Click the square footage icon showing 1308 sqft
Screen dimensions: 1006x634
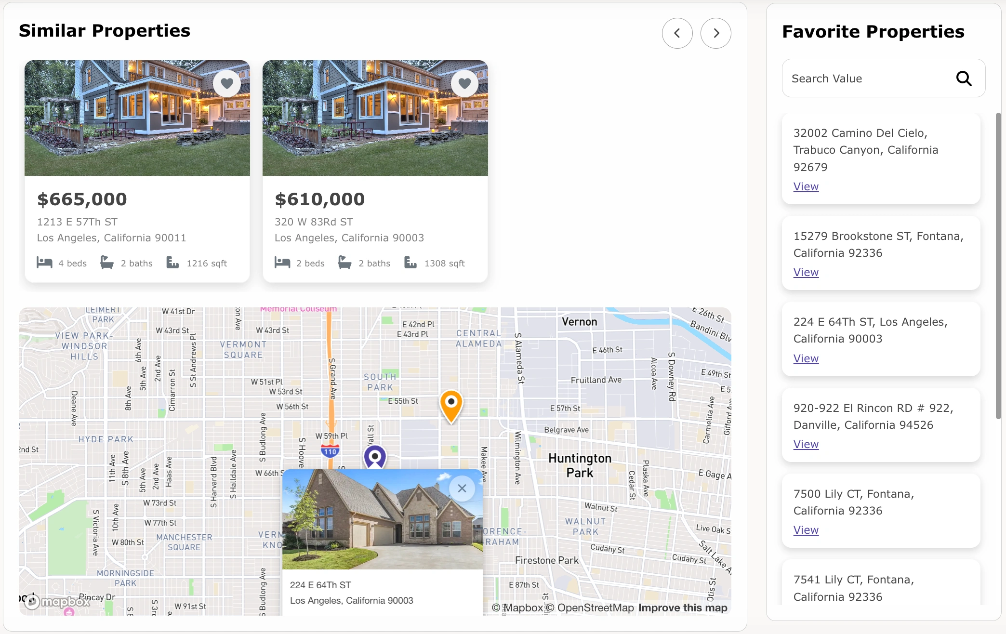pos(410,263)
